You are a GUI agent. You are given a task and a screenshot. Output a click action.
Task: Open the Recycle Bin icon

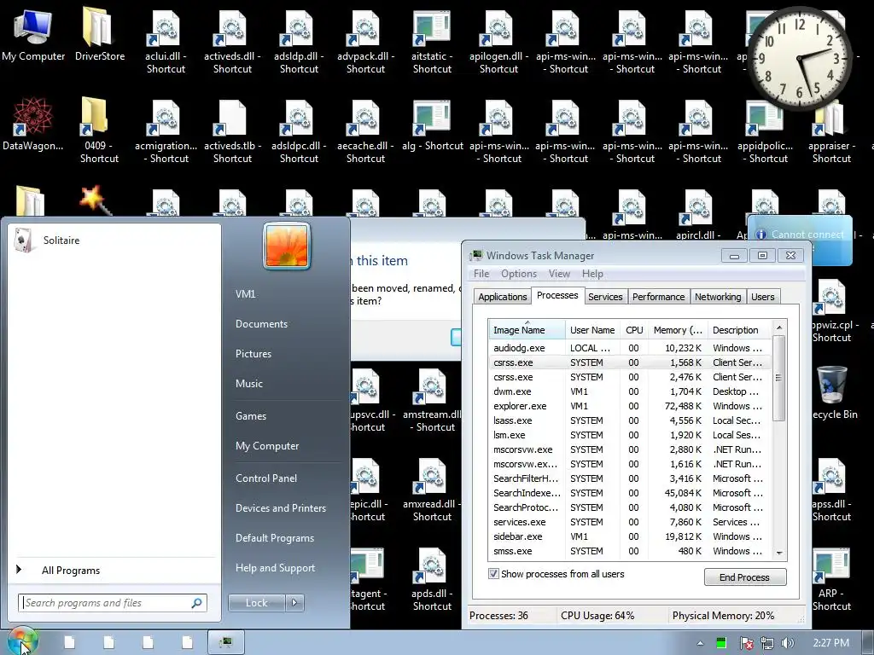tap(833, 392)
